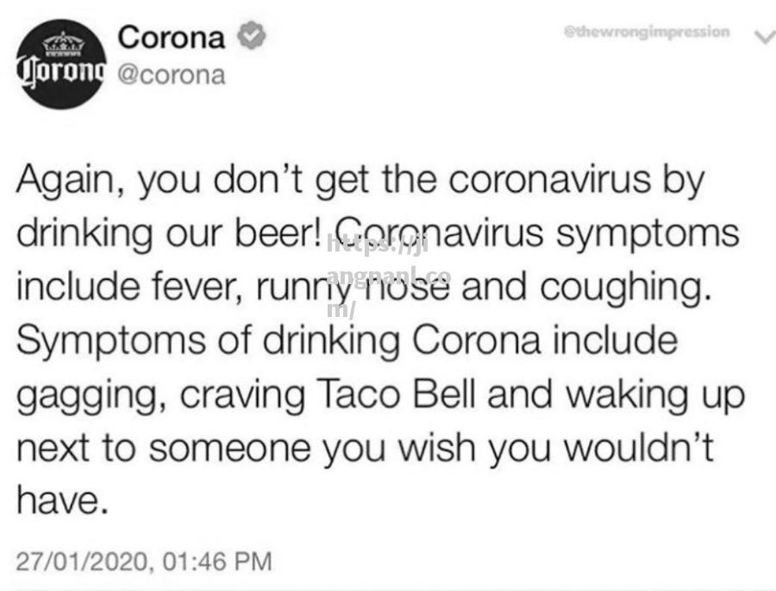Click the word "Symptoms" starting fourth line
This screenshot has width=776, height=591.
coord(111,343)
